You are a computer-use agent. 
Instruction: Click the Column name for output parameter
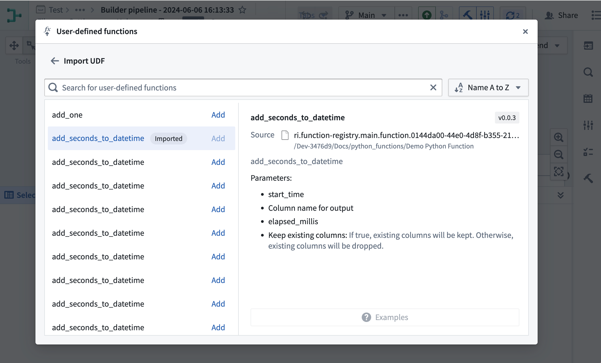pos(311,208)
